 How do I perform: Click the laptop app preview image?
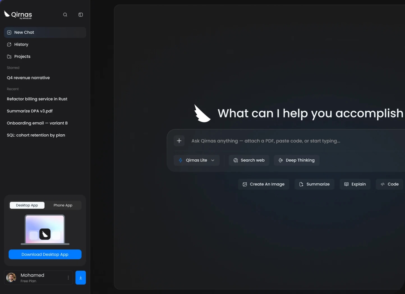click(45, 230)
